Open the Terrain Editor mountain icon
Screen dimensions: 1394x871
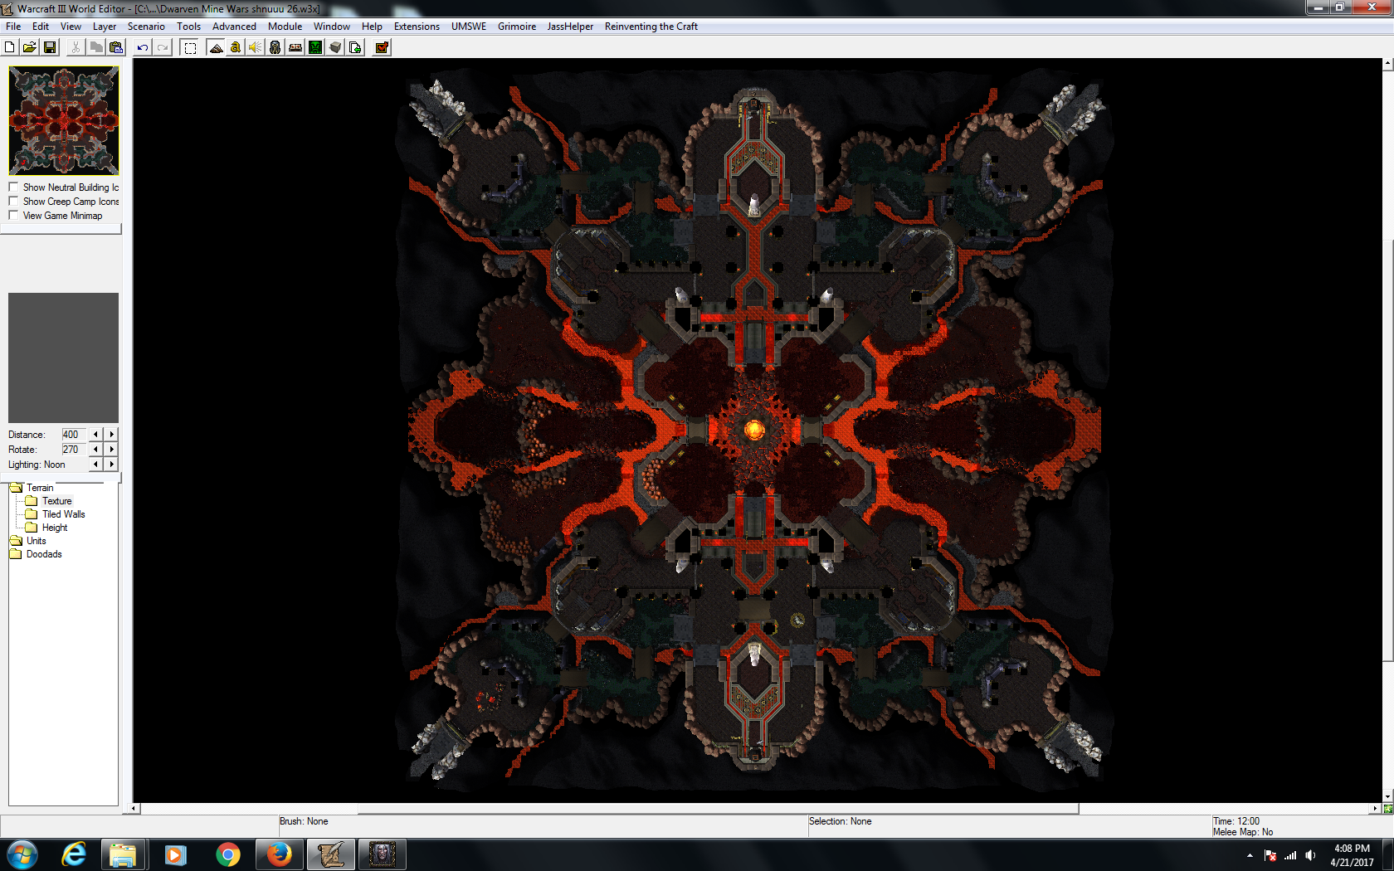click(x=216, y=47)
